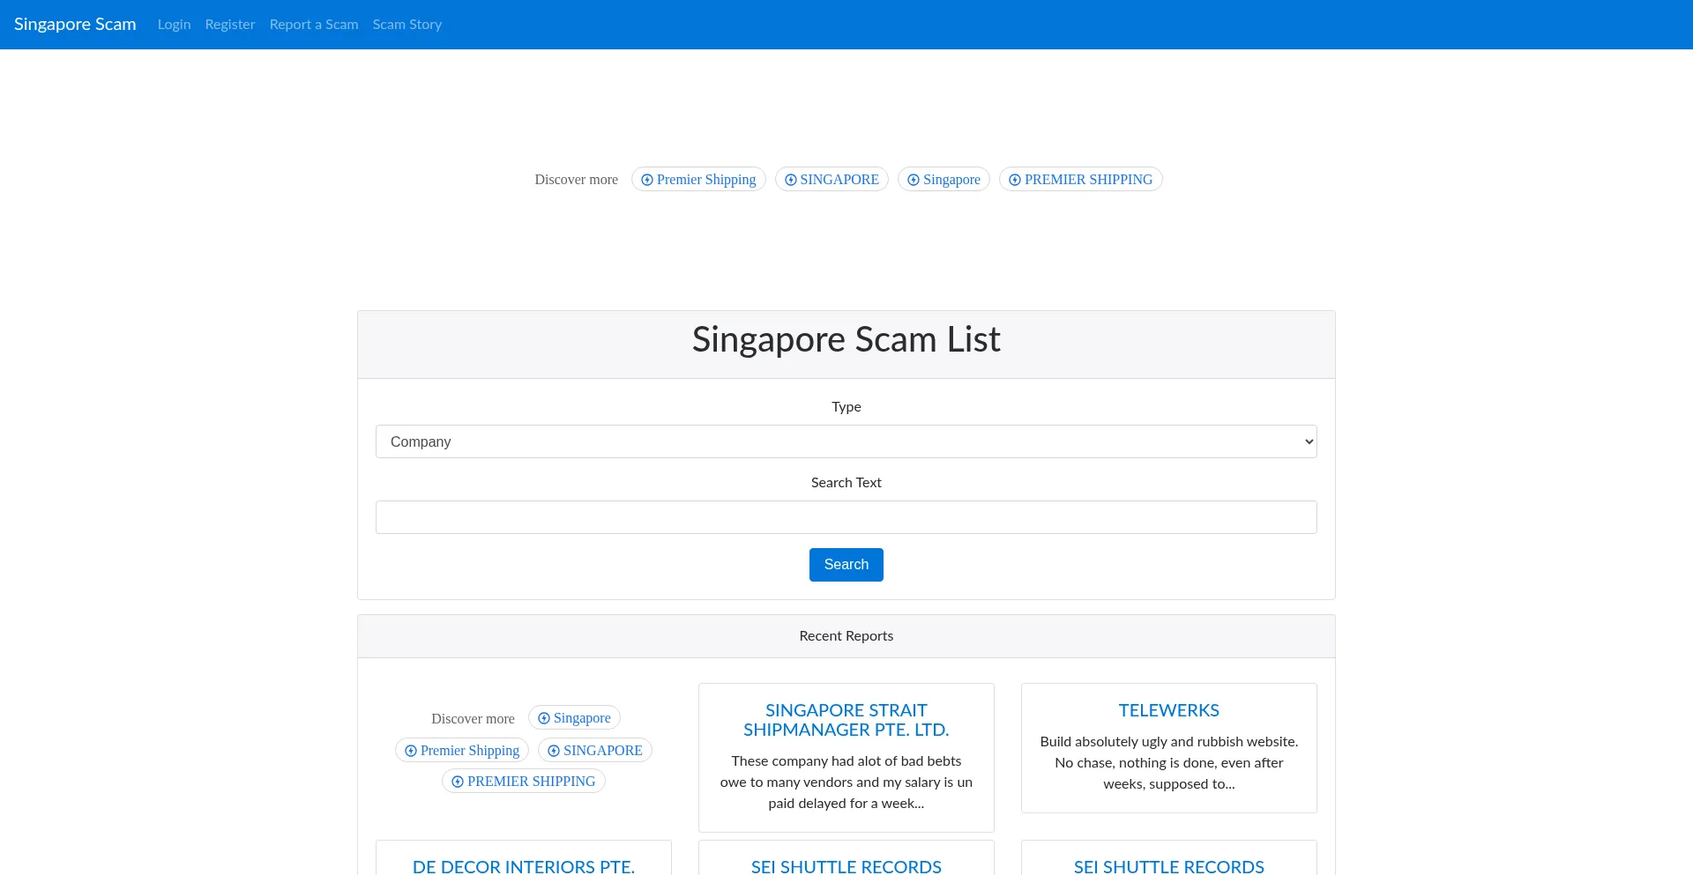Open DE DECOR INTERIORS PTE. report
Screen dimensions: 1693x875
pos(524,866)
